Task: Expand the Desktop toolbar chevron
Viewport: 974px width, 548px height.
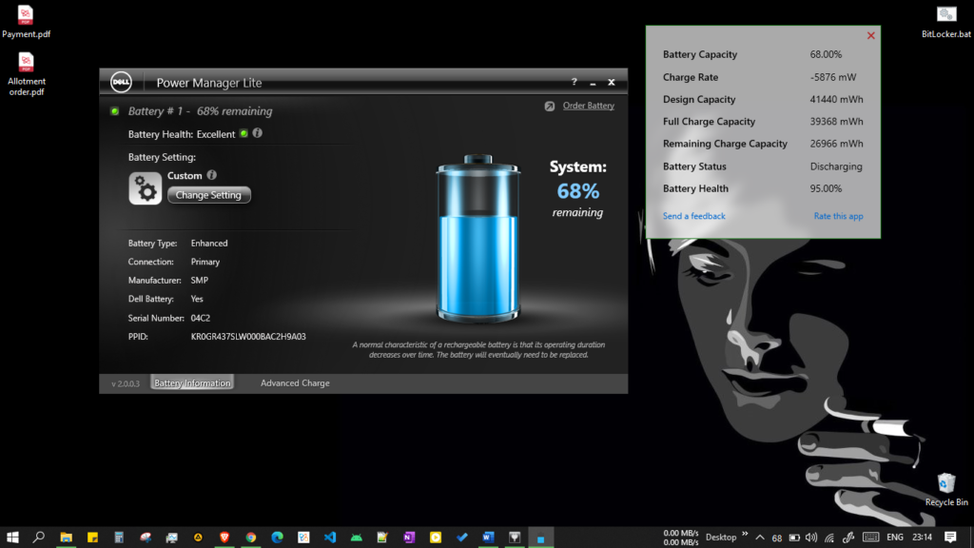Action: (x=745, y=535)
